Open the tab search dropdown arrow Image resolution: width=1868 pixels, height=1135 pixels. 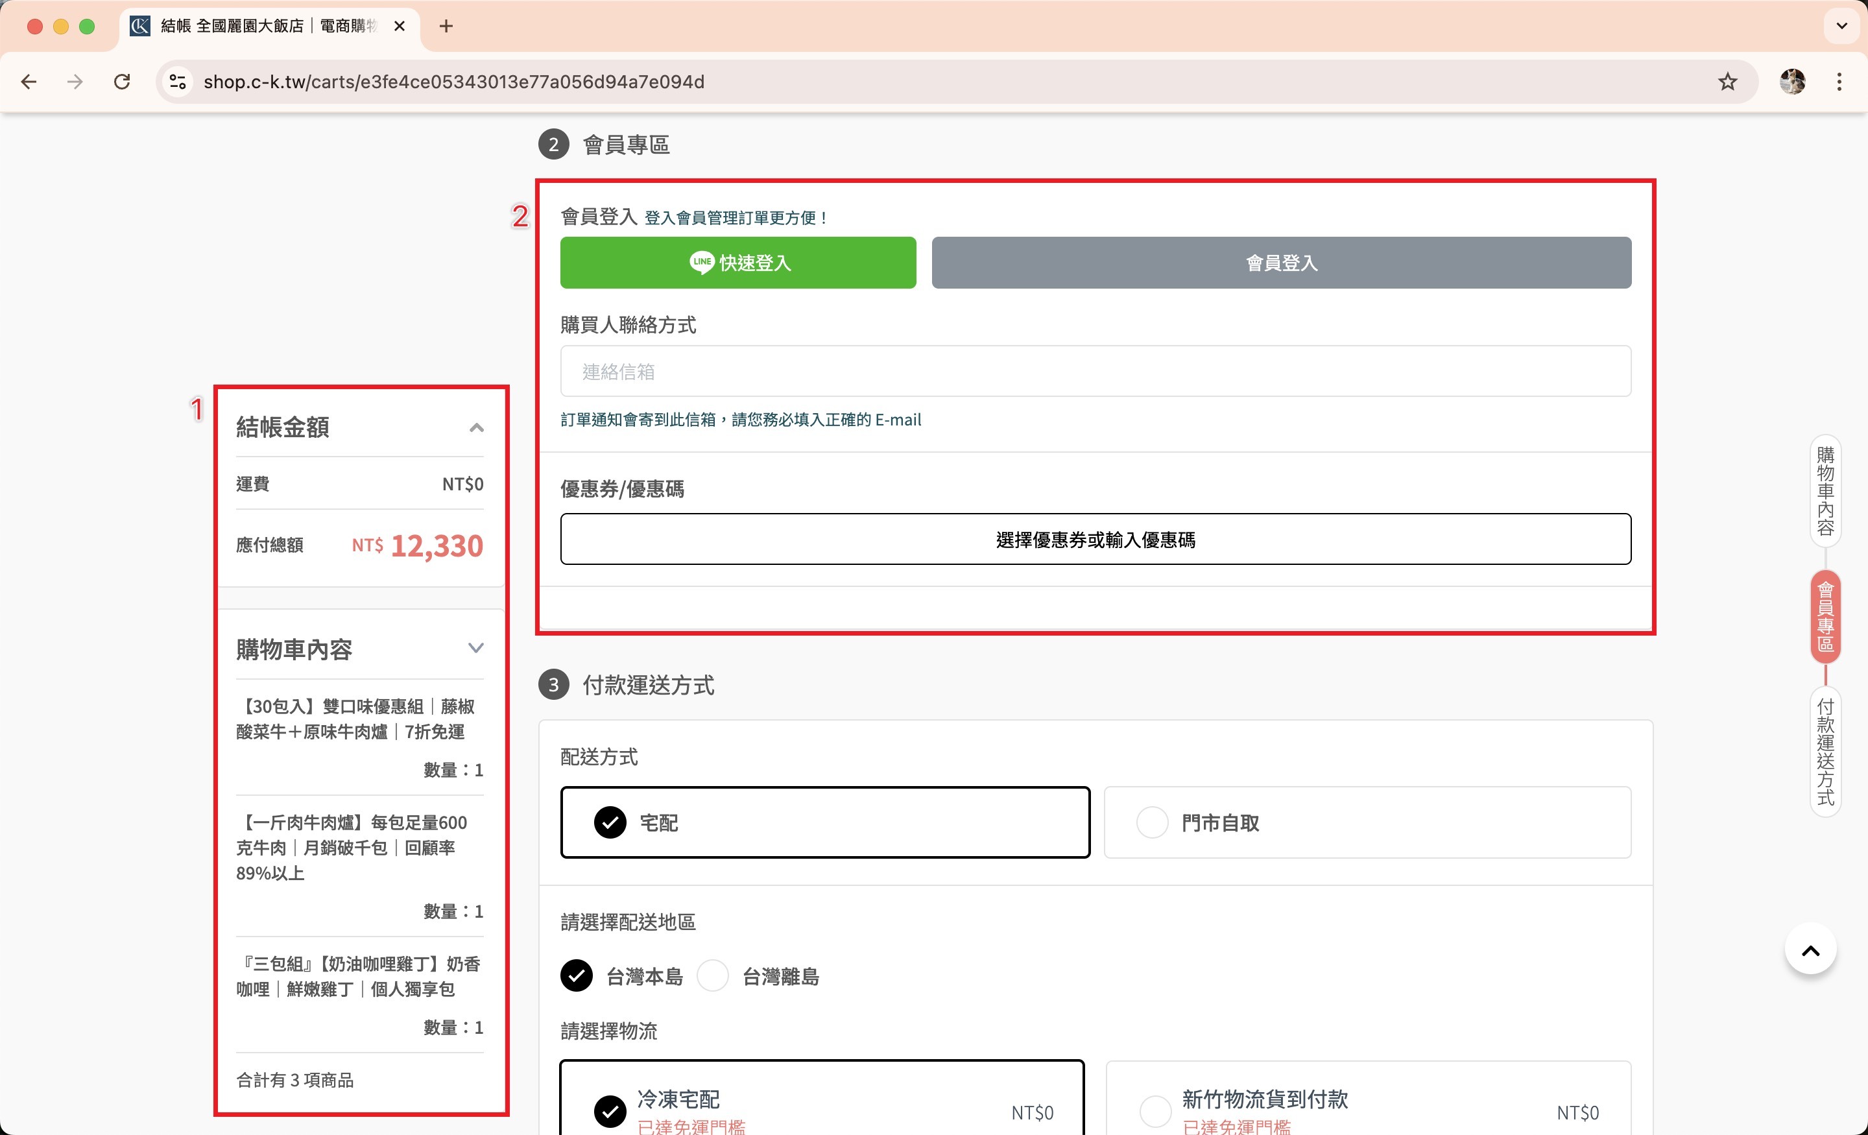click(x=1841, y=26)
